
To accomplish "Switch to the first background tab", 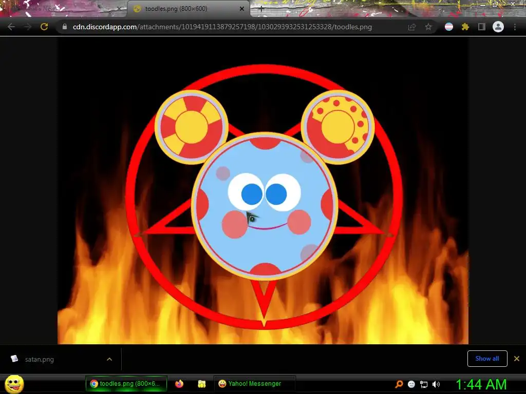I will click(x=64, y=9).
